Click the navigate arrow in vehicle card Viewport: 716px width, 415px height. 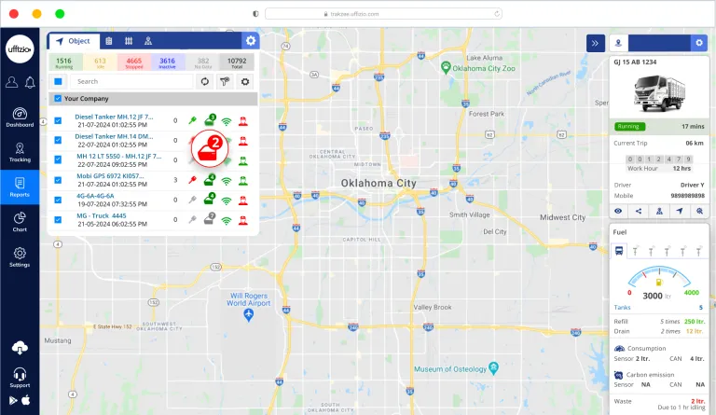680,212
